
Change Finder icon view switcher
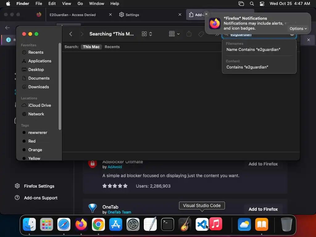pyautogui.click(x=147, y=34)
